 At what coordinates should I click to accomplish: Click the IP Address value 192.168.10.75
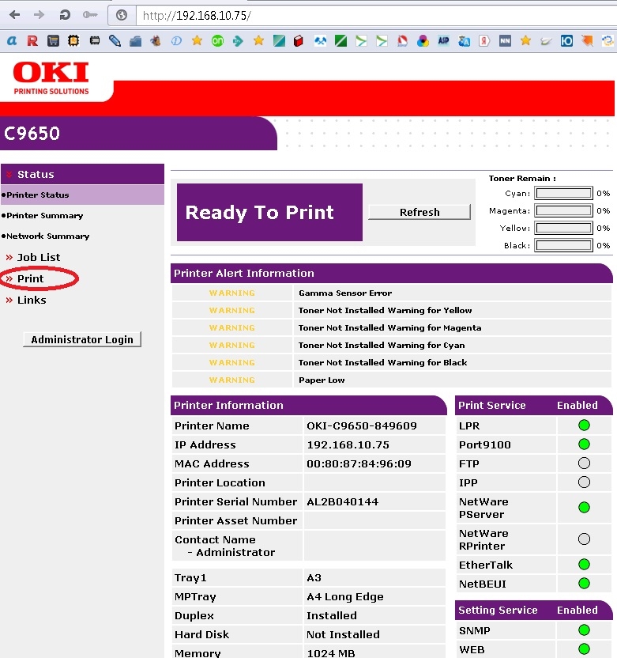(x=348, y=444)
